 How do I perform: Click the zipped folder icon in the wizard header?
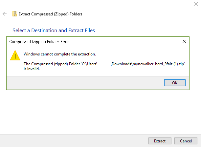[x=14, y=14]
